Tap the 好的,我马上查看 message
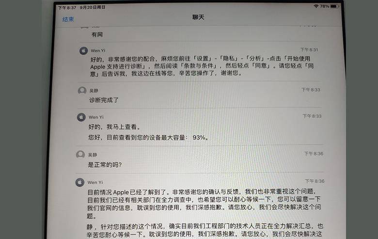The image size is (378, 239). [x=114, y=127]
